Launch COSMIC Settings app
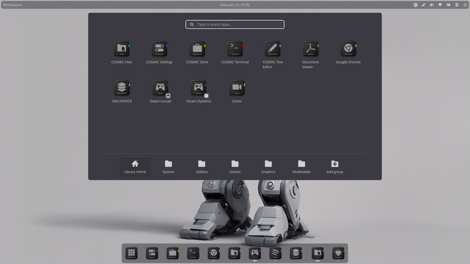Image resolution: width=470 pixels, height=264 pixels. click(x=159, y=52)
